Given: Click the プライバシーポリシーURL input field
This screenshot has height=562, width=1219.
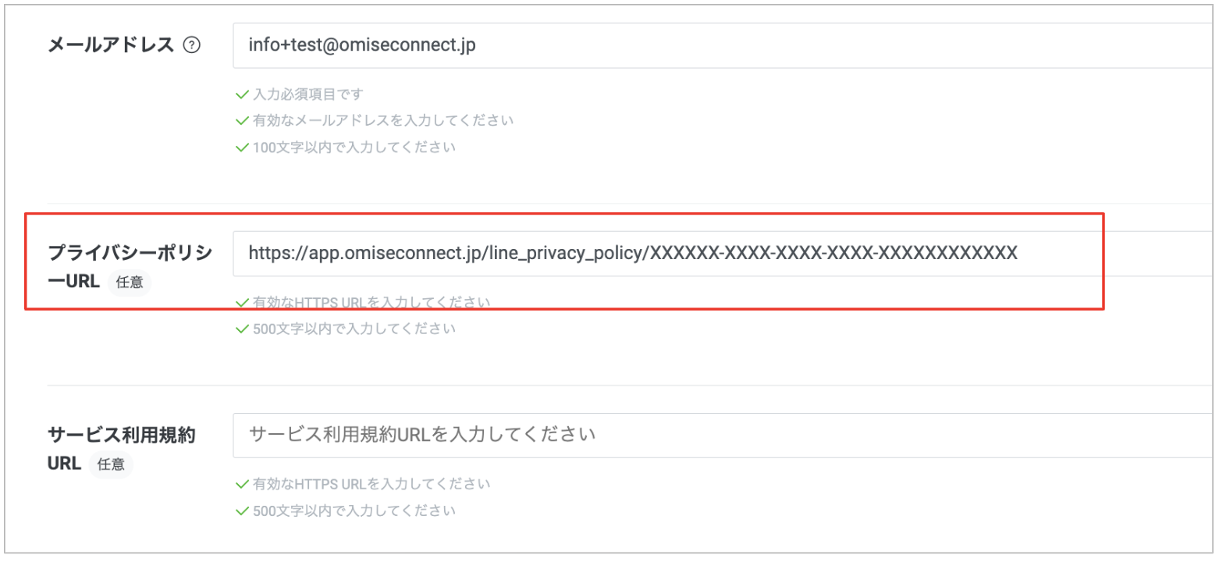Looking at the screenshot, I should point(726,253).
